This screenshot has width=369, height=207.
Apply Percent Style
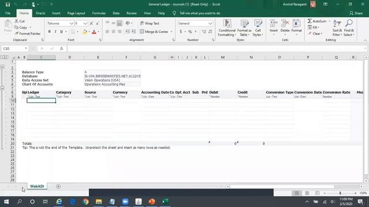[x=190, y=32]
